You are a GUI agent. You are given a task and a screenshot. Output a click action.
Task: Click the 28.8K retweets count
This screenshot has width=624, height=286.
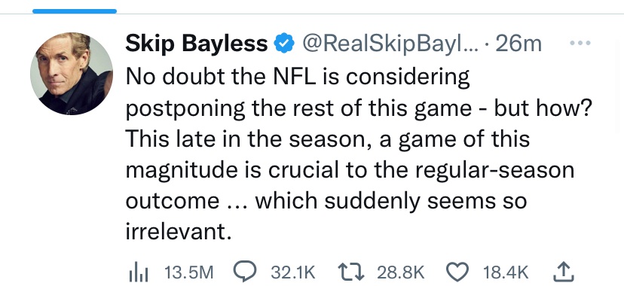401,273
